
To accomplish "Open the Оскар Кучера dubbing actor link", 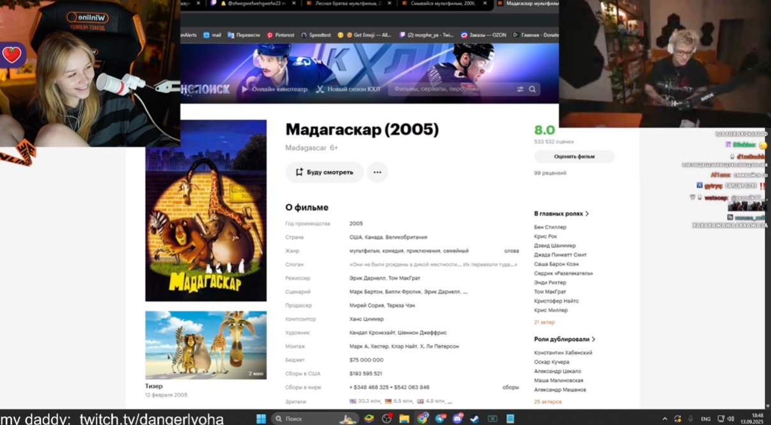I will click(x=552, y=362).
